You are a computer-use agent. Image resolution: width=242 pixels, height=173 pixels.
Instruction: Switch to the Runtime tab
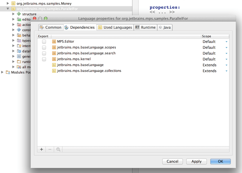[146, 28]
